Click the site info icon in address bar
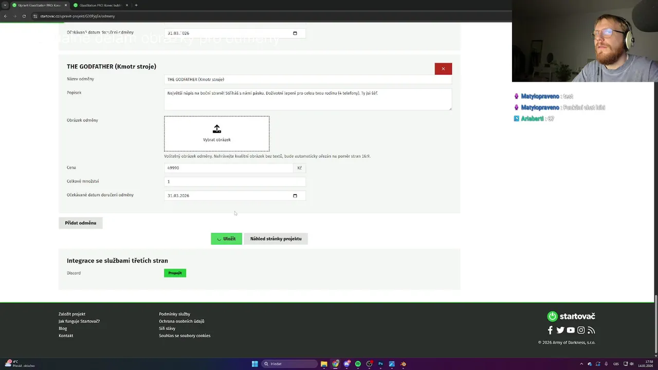The image size is (658, 370). point(35,16)
